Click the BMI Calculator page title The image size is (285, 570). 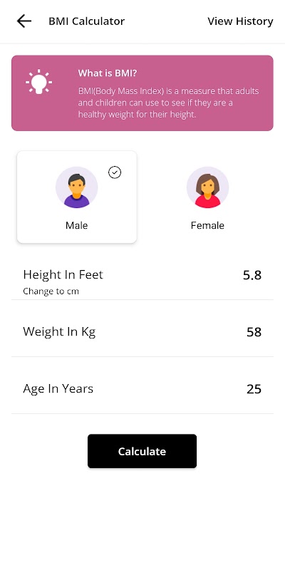[86, 21]
